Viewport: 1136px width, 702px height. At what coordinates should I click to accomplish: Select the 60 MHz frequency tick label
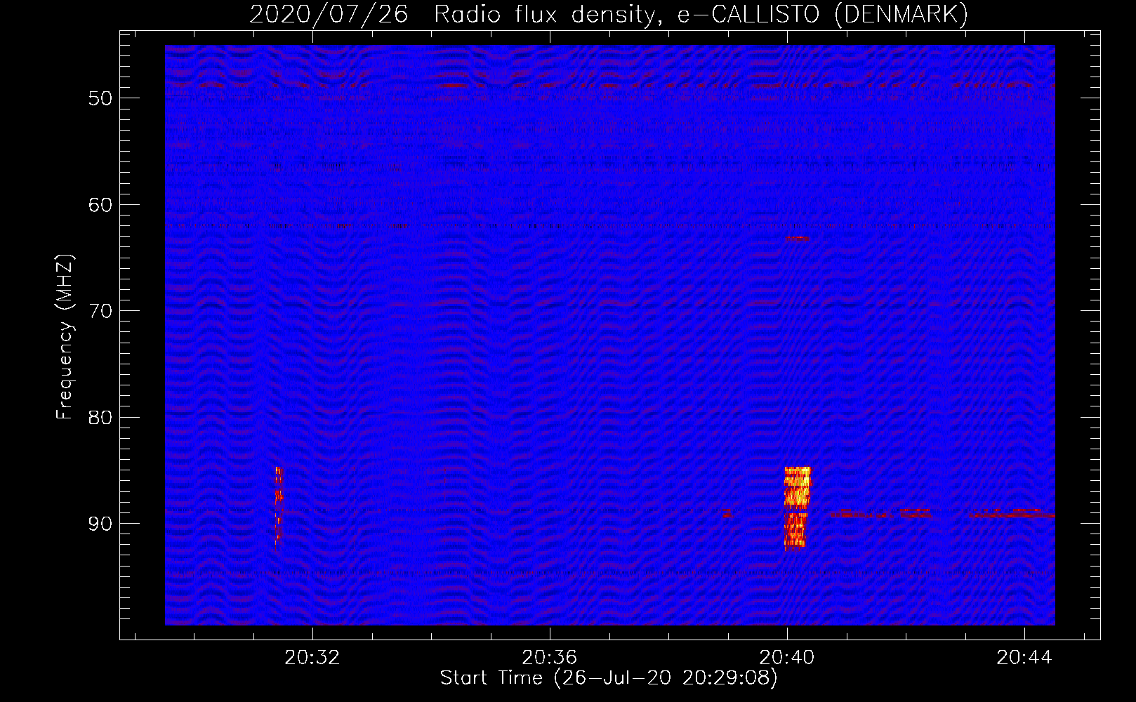click(x=100, y=204)
